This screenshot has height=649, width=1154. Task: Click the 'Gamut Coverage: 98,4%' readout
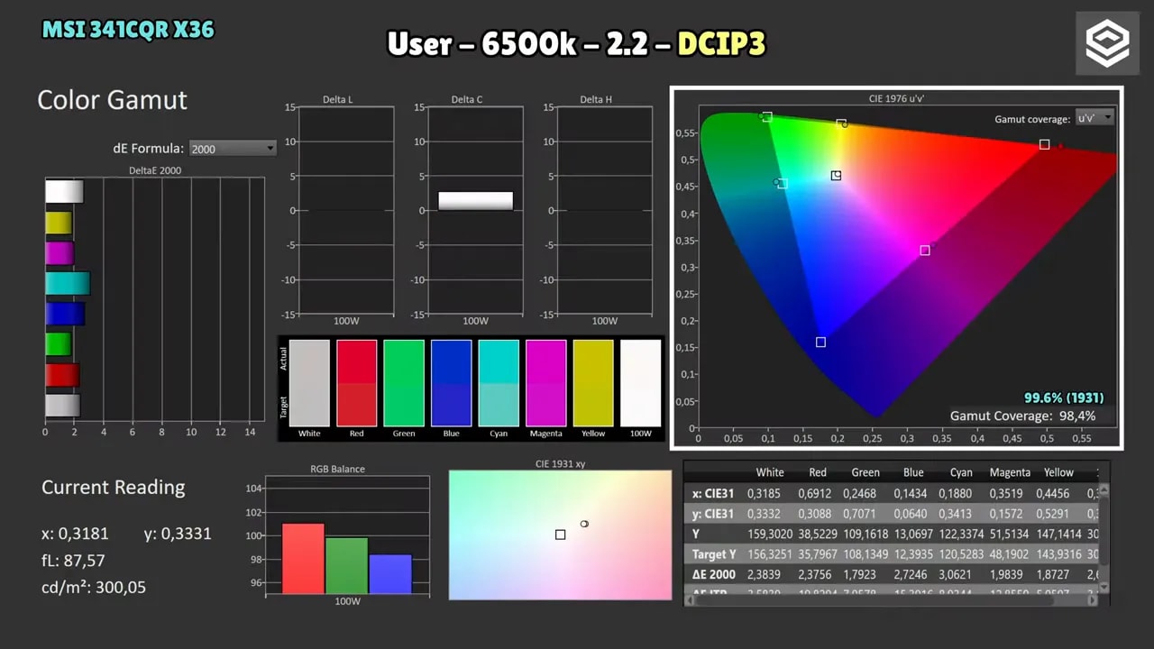1023,416
